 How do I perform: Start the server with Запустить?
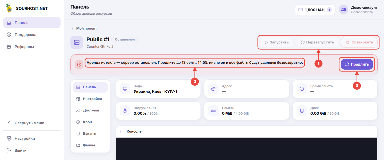pyautogui.click(x=277, y=42)
